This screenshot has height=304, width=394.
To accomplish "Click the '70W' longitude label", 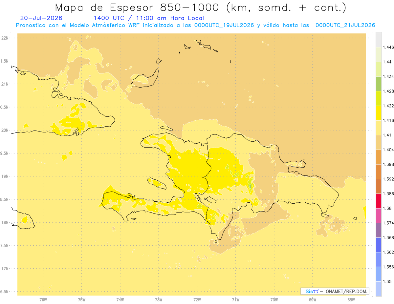I will 274,300.
